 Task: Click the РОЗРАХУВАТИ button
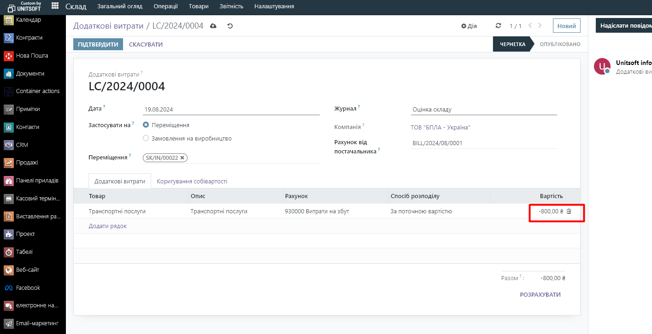(x=540, y=295)
